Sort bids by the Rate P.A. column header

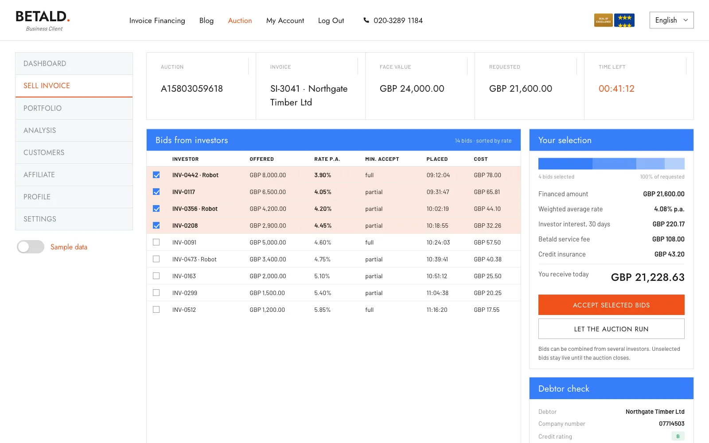point(327,159)
